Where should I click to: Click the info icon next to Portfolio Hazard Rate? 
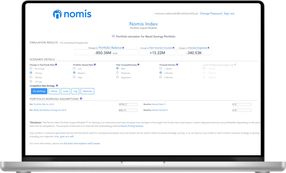point(95,64)
